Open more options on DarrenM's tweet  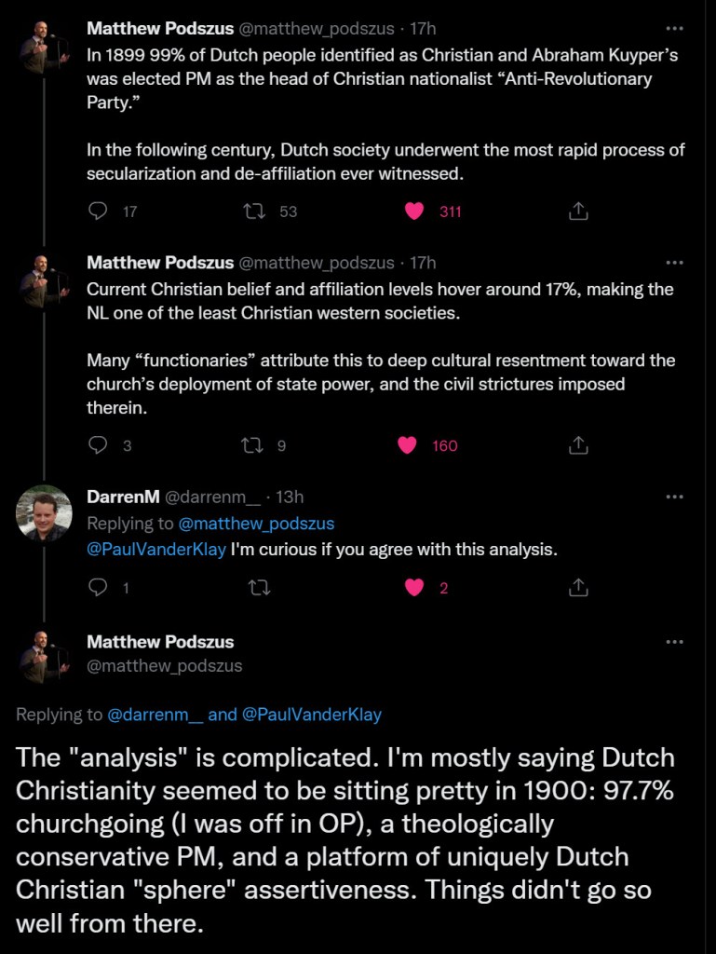tap(675, 497)
